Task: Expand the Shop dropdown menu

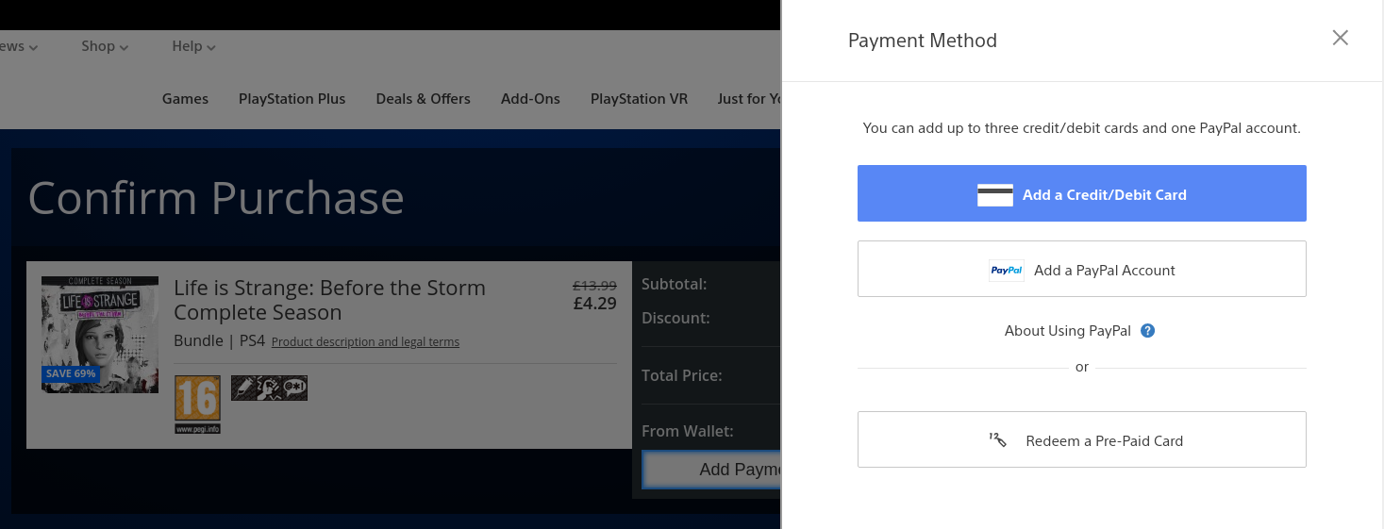Action: pyautogui.click(x=105, y=46)
